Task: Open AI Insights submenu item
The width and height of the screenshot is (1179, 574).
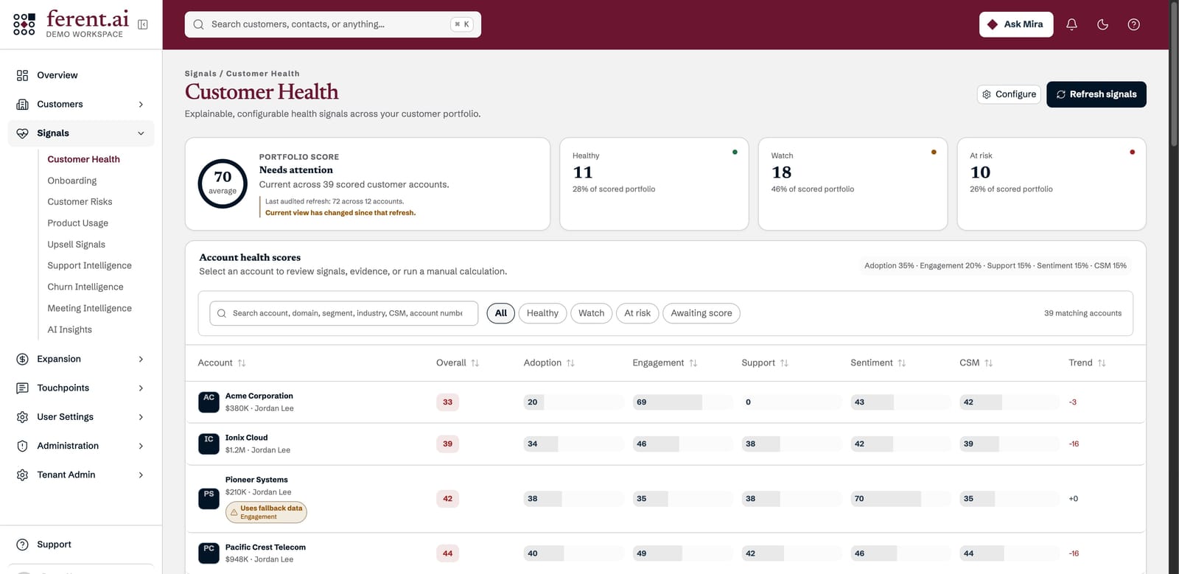Action: (x=70, y=330)
